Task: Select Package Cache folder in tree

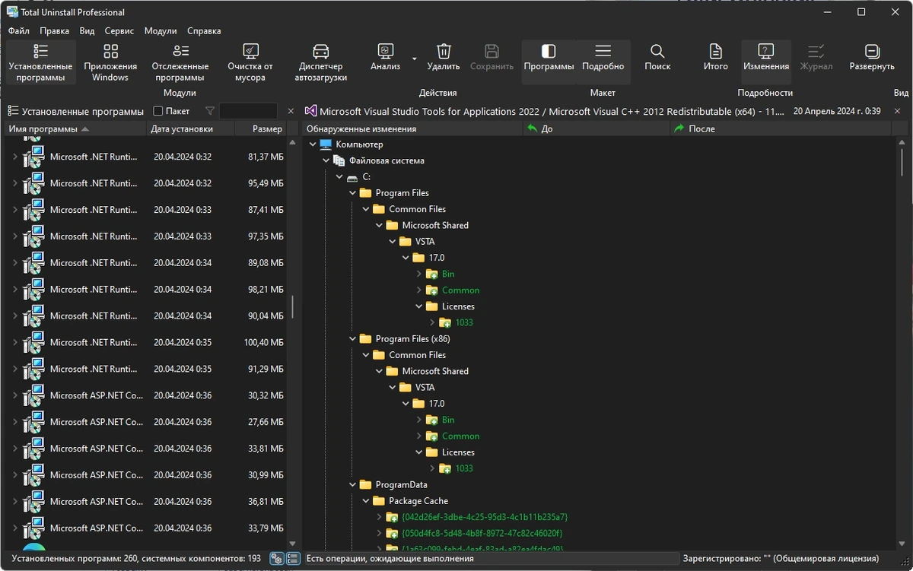Action: 418,501
